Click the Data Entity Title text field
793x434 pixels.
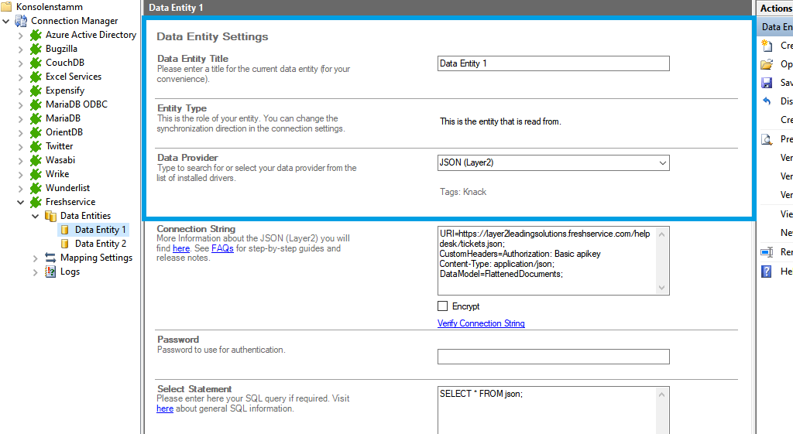(x=553, y=63)
